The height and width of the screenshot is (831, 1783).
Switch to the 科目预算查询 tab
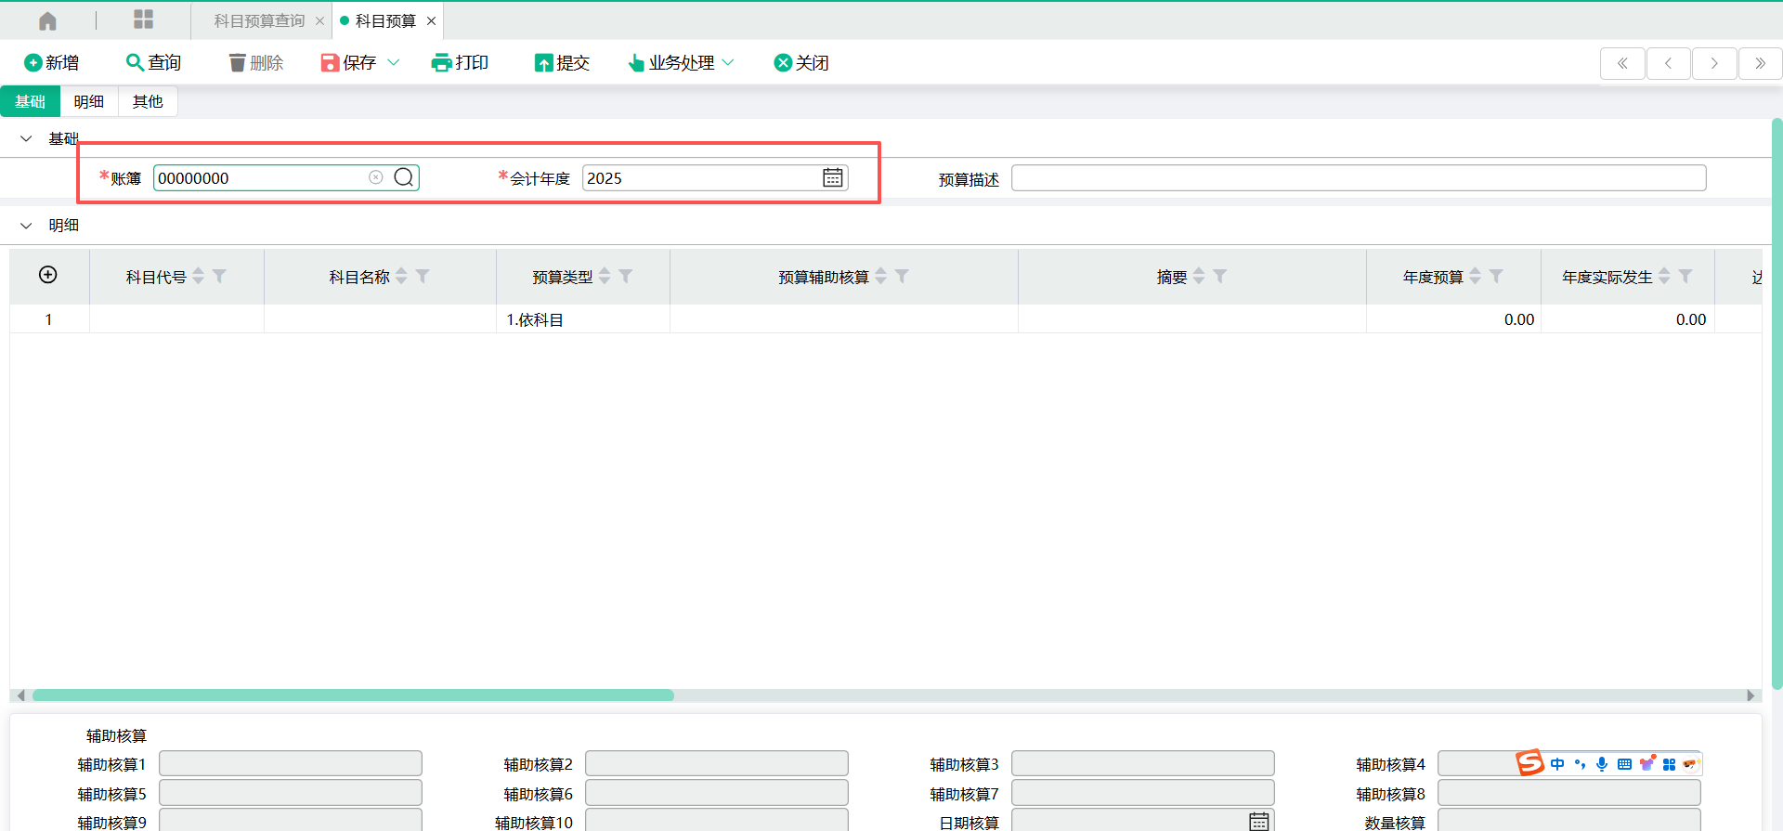point(259,20)
